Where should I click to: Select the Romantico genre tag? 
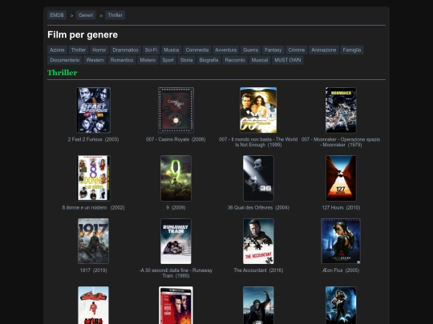point(122,60)
